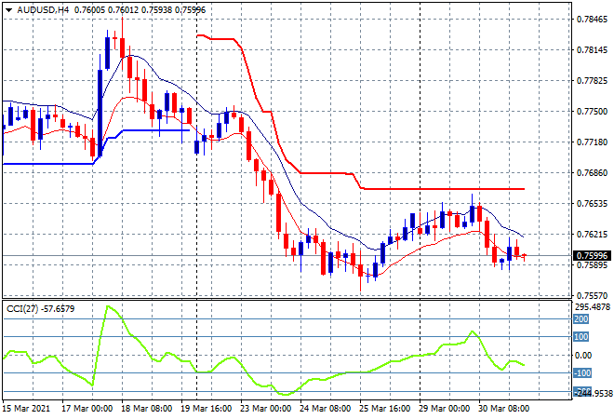
Task: Click the chart menu triangle beside AUDUSD
Action: (8, 9)
